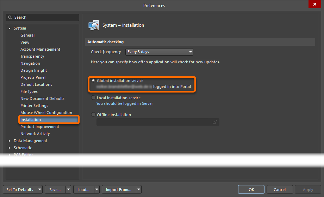Open the Printer Settings page

click(x=34, y=106)
